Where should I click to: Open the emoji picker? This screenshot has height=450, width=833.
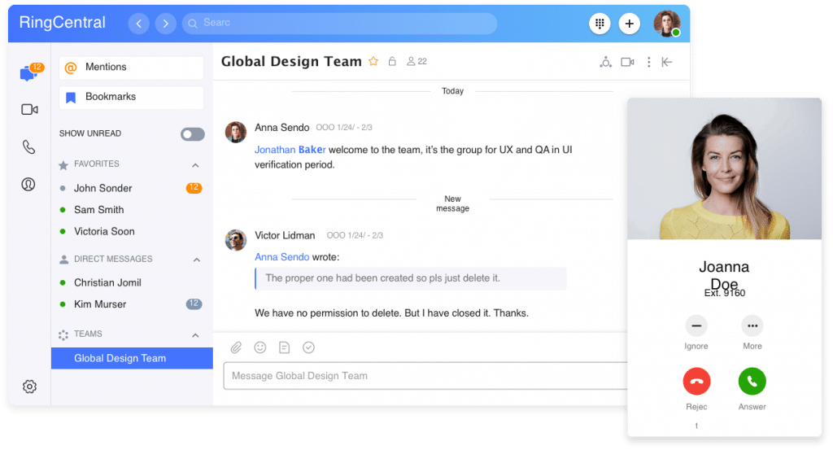tap(260, 347)
